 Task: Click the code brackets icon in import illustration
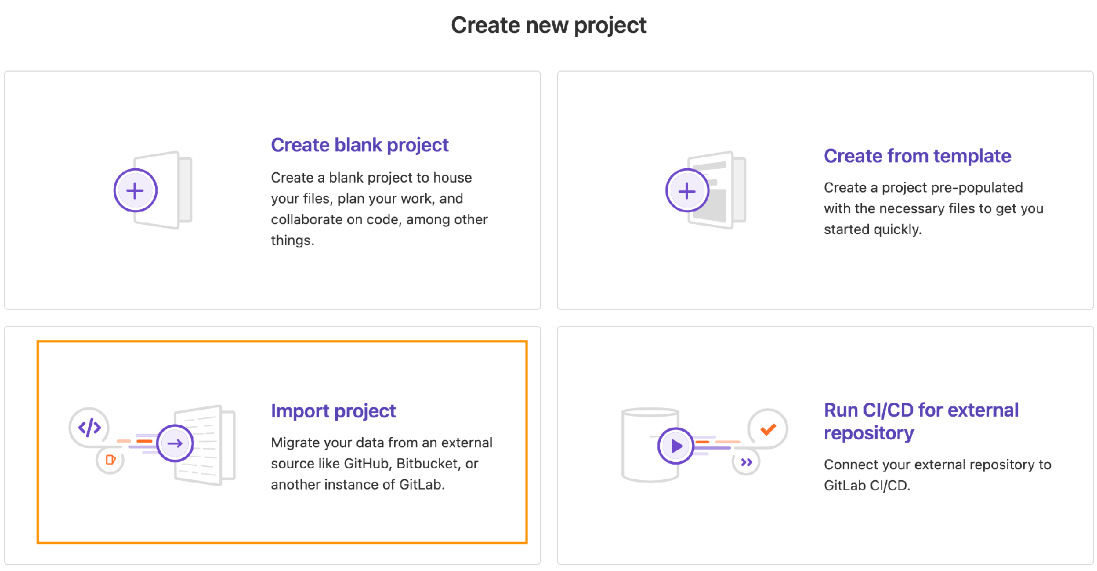[x=90, y=428]
